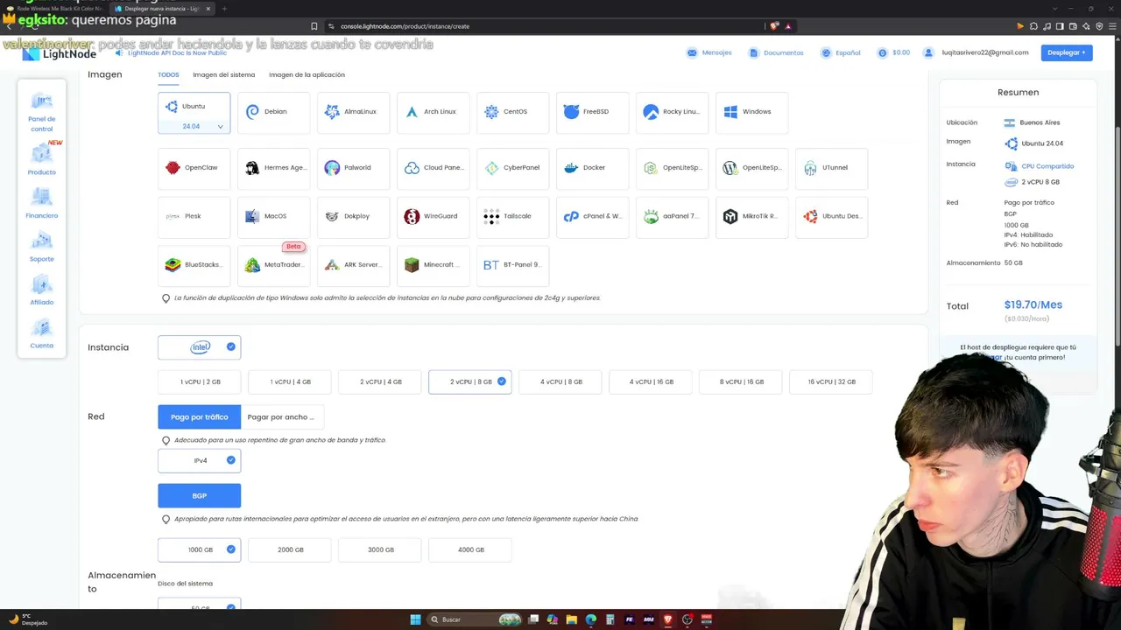This screenshot has width=1121, height=630.
Task: Select the OpenClaw application image
Action: (194, 168)
